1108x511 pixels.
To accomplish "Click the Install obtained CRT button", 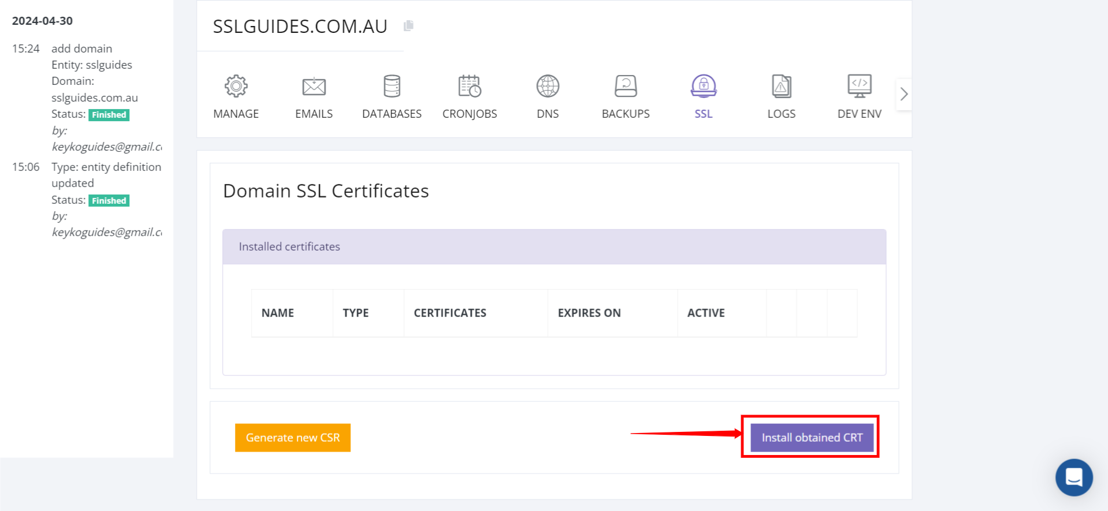I will tap(812, 438).
